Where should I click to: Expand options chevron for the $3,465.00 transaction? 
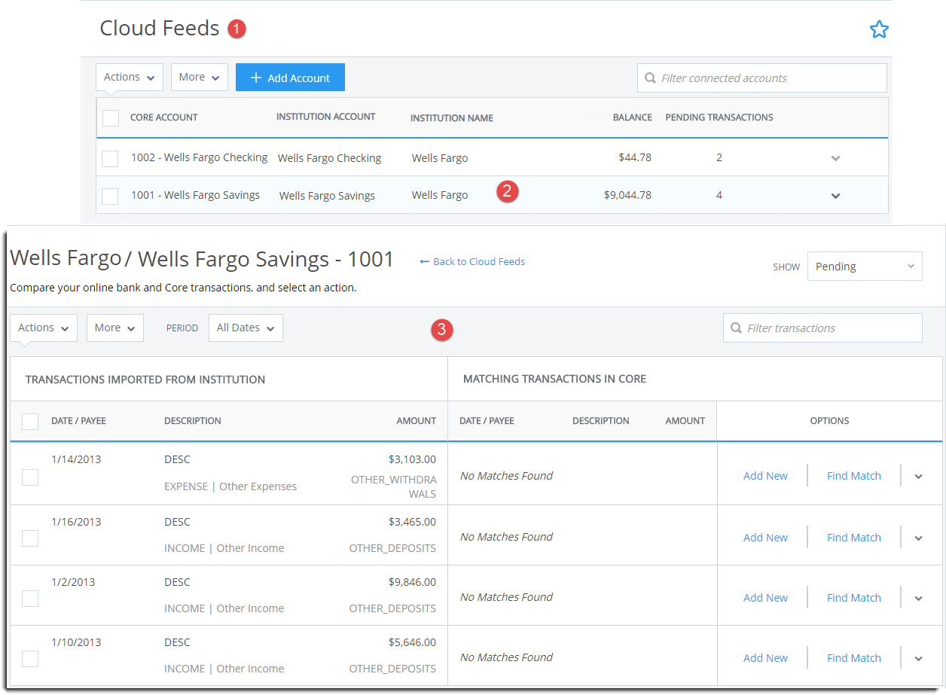[x=918, y=538]
